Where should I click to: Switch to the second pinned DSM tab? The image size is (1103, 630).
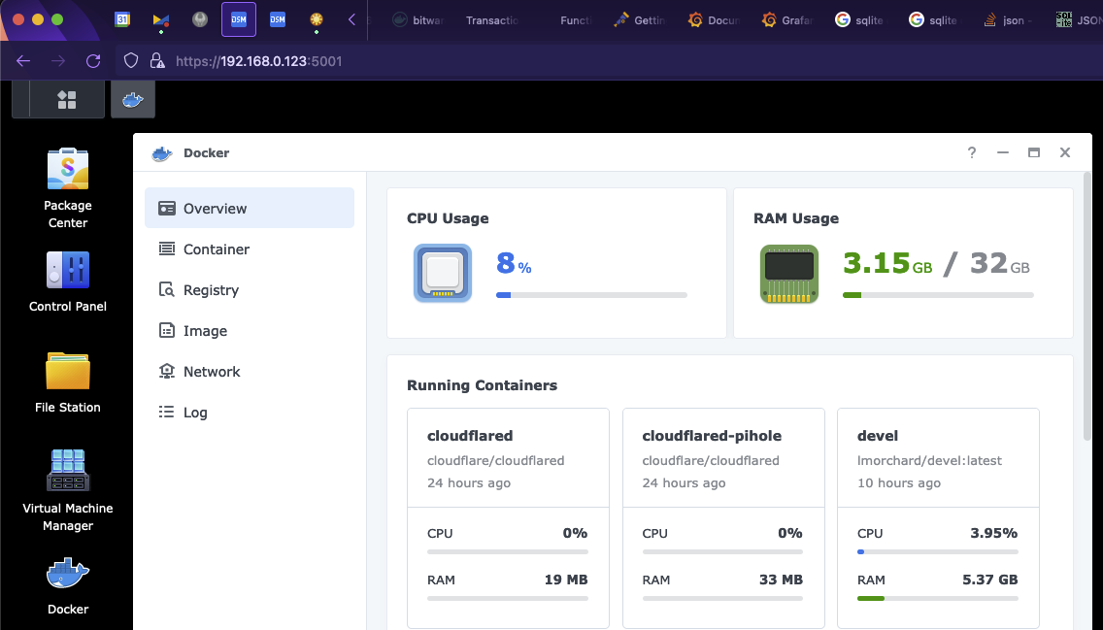click(277, 19)
